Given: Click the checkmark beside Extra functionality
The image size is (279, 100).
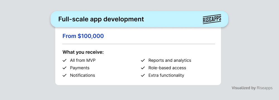Looking at the screenshot, I should pos(143,75).
